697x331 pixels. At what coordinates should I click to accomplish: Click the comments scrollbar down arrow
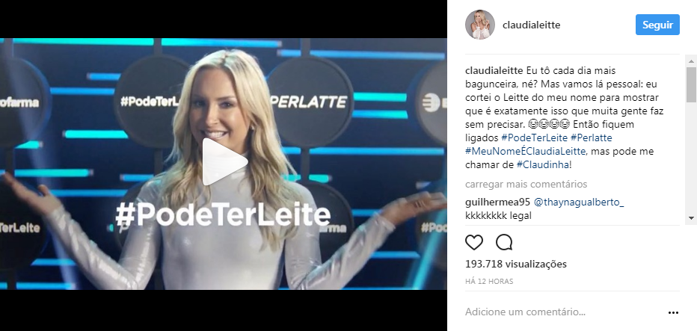(x=691, y=217)
